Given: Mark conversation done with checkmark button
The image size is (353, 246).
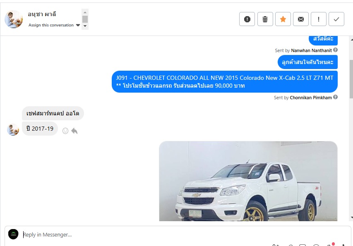Looking at the screenshot, I should (336, 19).
